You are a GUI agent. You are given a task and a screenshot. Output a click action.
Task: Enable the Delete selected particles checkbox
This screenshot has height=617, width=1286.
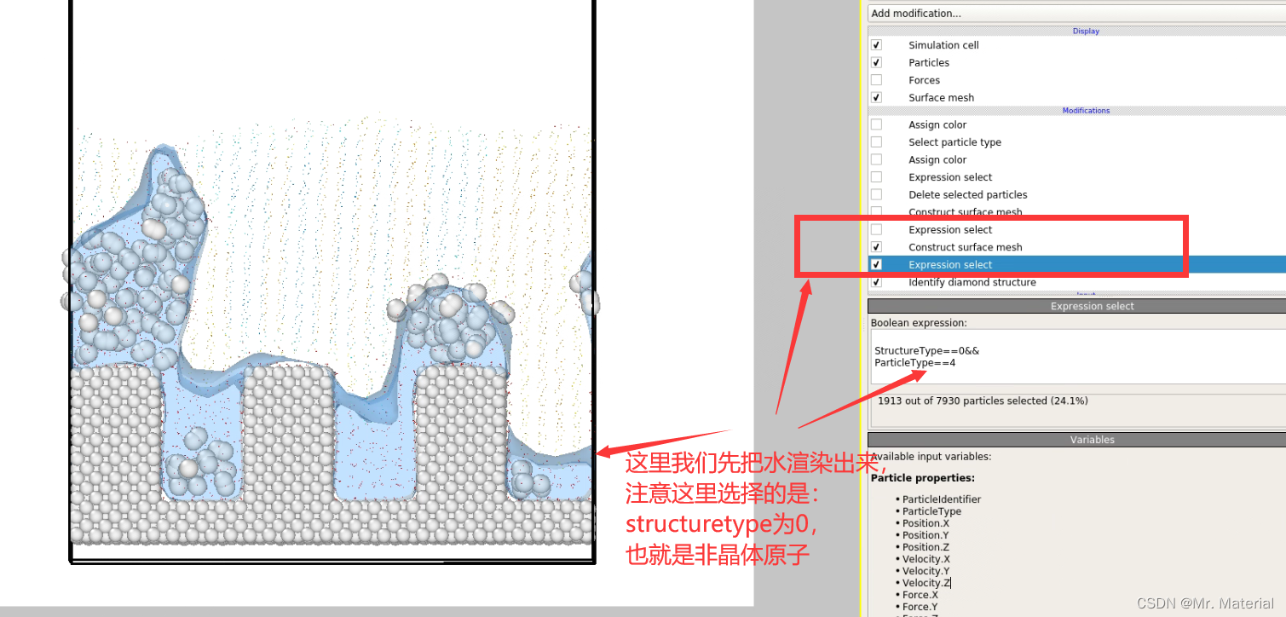click(876, 195)
